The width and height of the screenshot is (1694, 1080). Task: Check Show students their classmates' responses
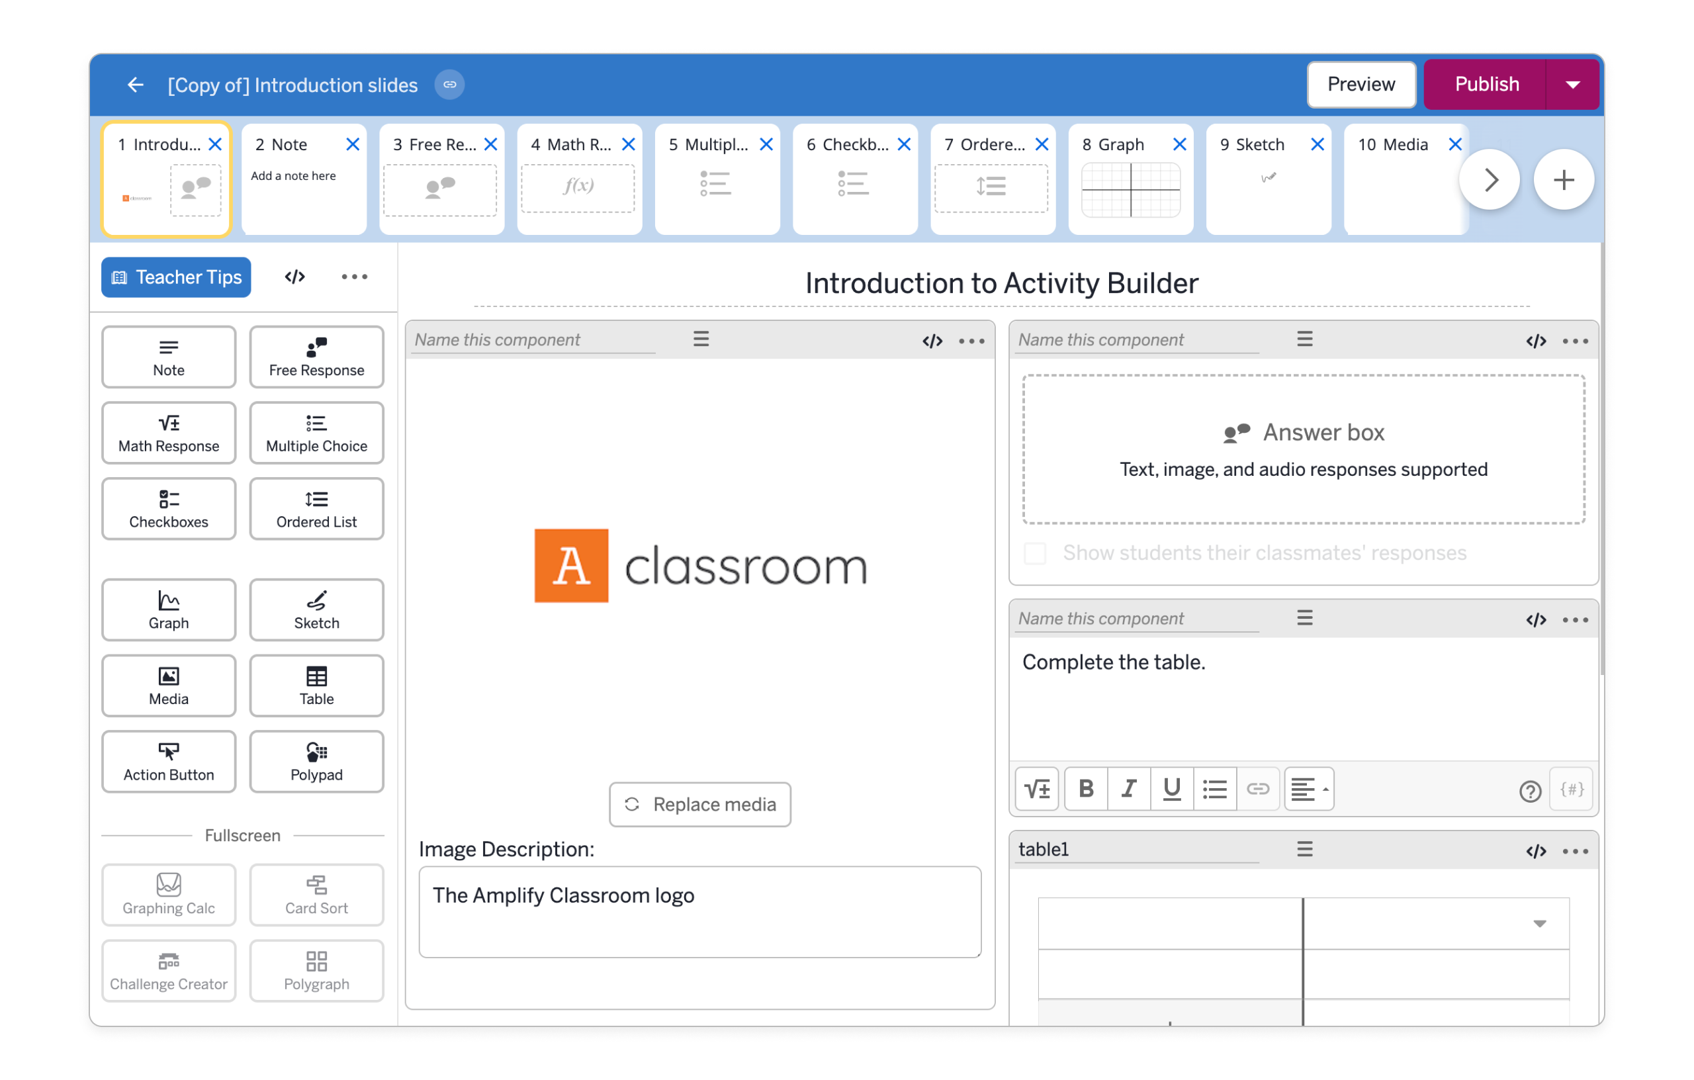[x=1035, y=554]
